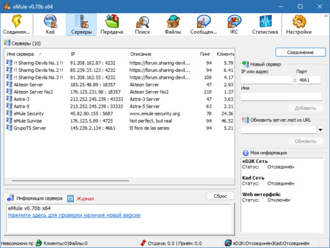Sort by Описание column header
330x248 pixels.
pos(160,54)
